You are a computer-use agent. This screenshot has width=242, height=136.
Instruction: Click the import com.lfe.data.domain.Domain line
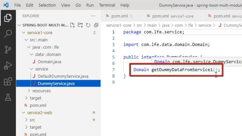coord(166,45)
